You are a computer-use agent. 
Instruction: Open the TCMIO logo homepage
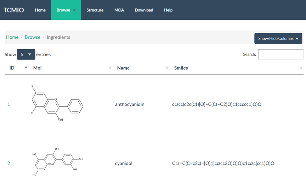(14, 10)
